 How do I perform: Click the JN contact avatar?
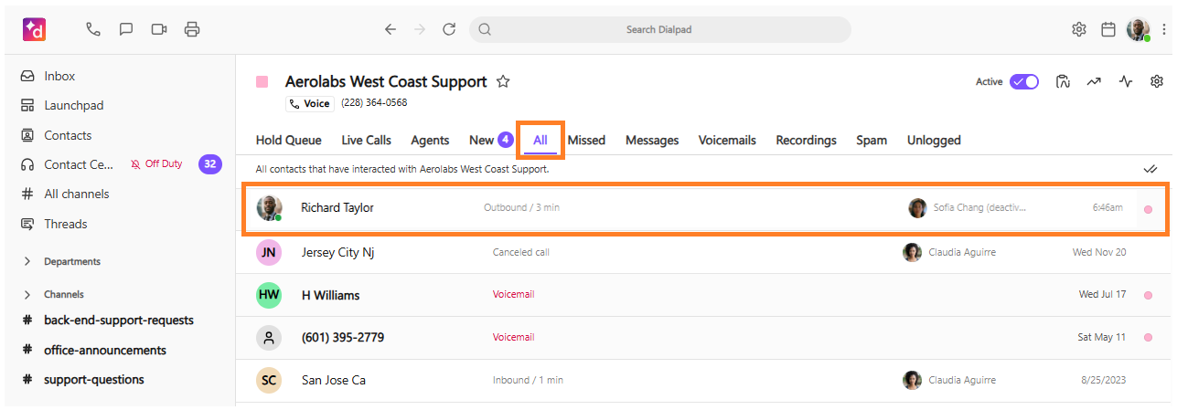click(269, 251)
